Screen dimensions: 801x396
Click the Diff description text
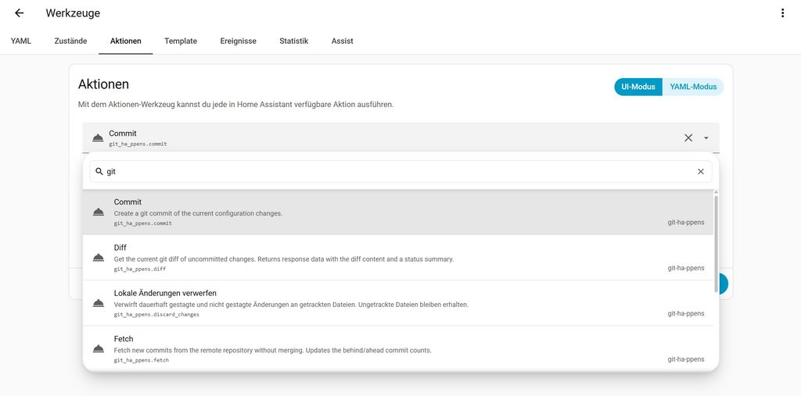pos(283,259)
